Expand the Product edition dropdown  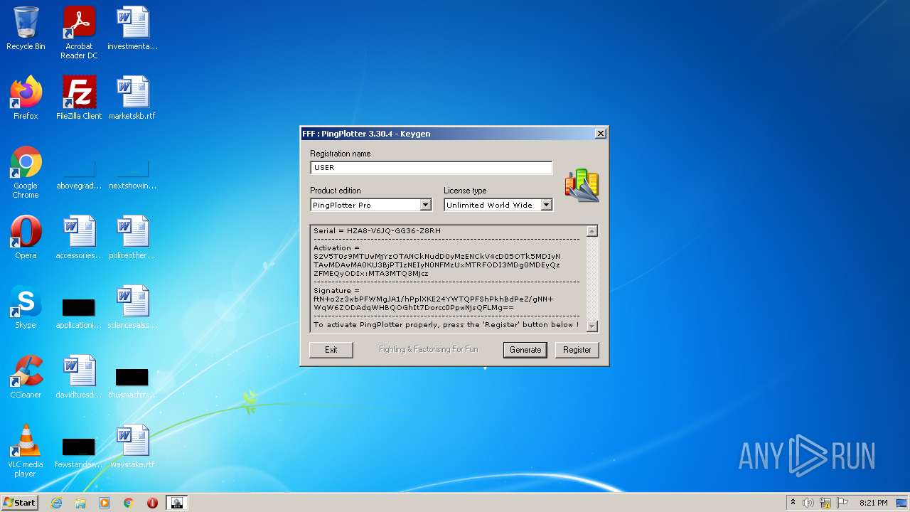pos(425,205)
